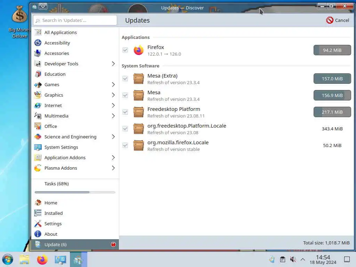Click the Total size 1,018.7 MiB label
This screenshot has width=356, height=267.
326,243
